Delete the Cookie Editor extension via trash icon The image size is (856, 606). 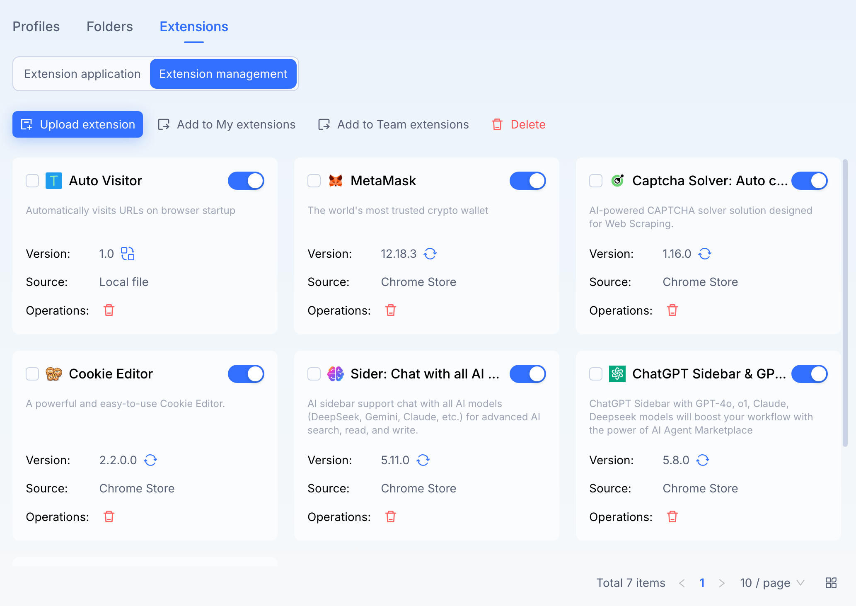point(109,516)
